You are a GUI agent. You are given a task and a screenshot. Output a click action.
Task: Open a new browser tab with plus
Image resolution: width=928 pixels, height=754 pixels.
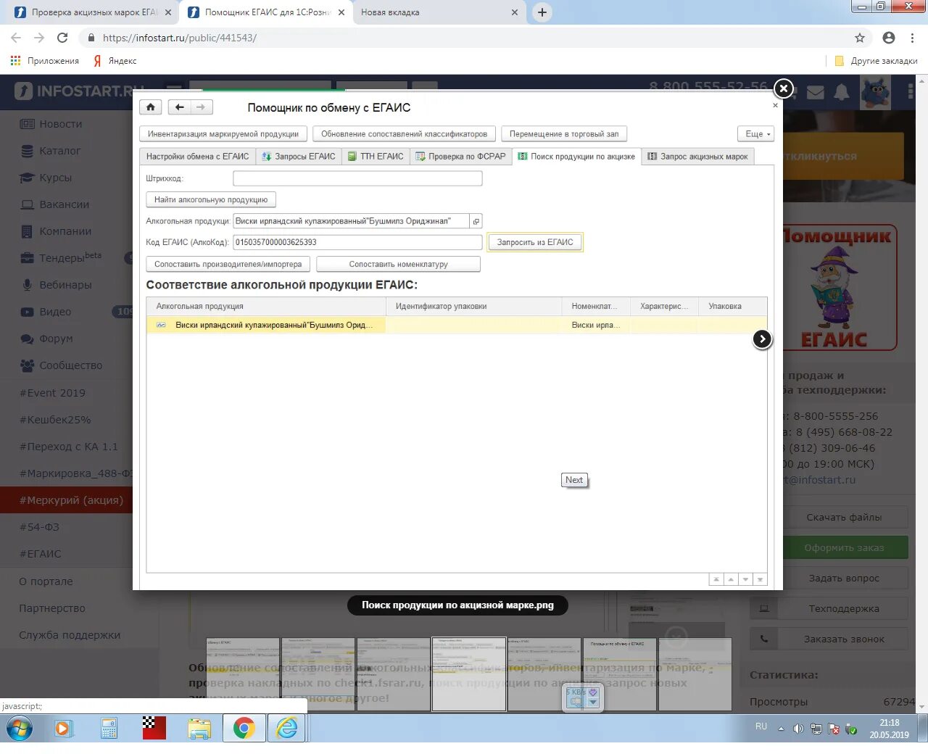click(542, 12)
